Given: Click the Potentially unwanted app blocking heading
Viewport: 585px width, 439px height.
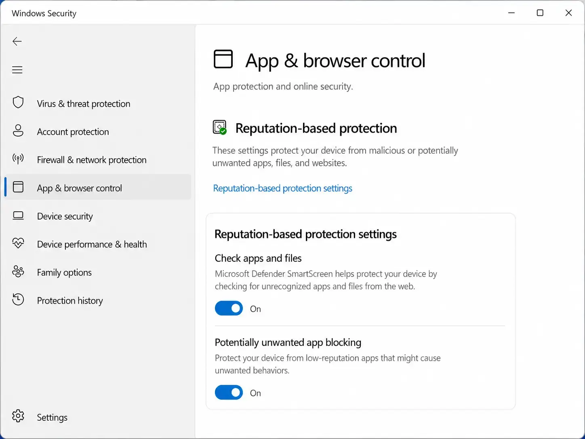Looking at the screenshot, I should (x=288, y=342).
